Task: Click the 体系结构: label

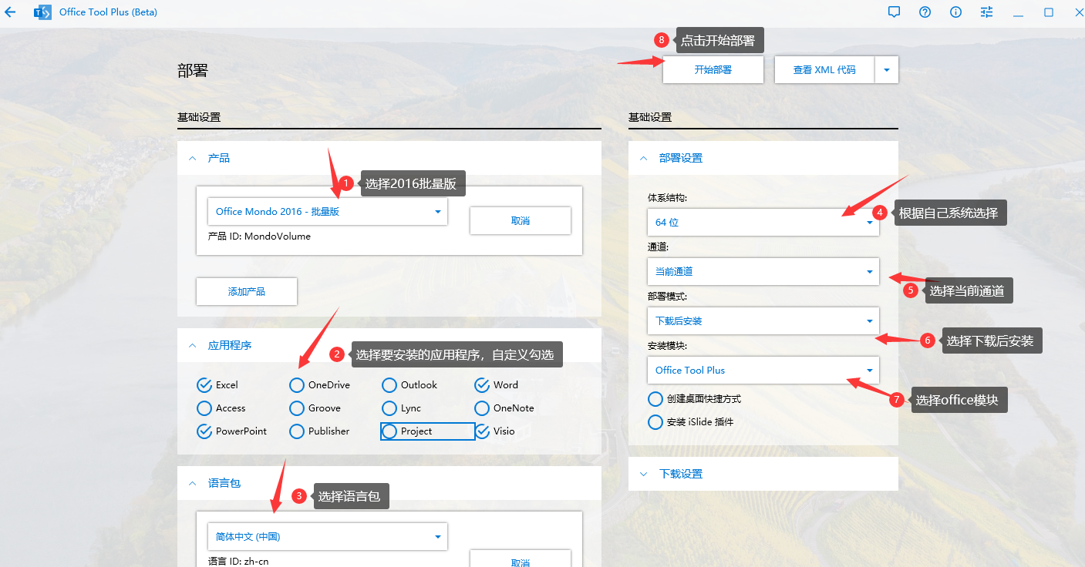Action: [667, 198]
